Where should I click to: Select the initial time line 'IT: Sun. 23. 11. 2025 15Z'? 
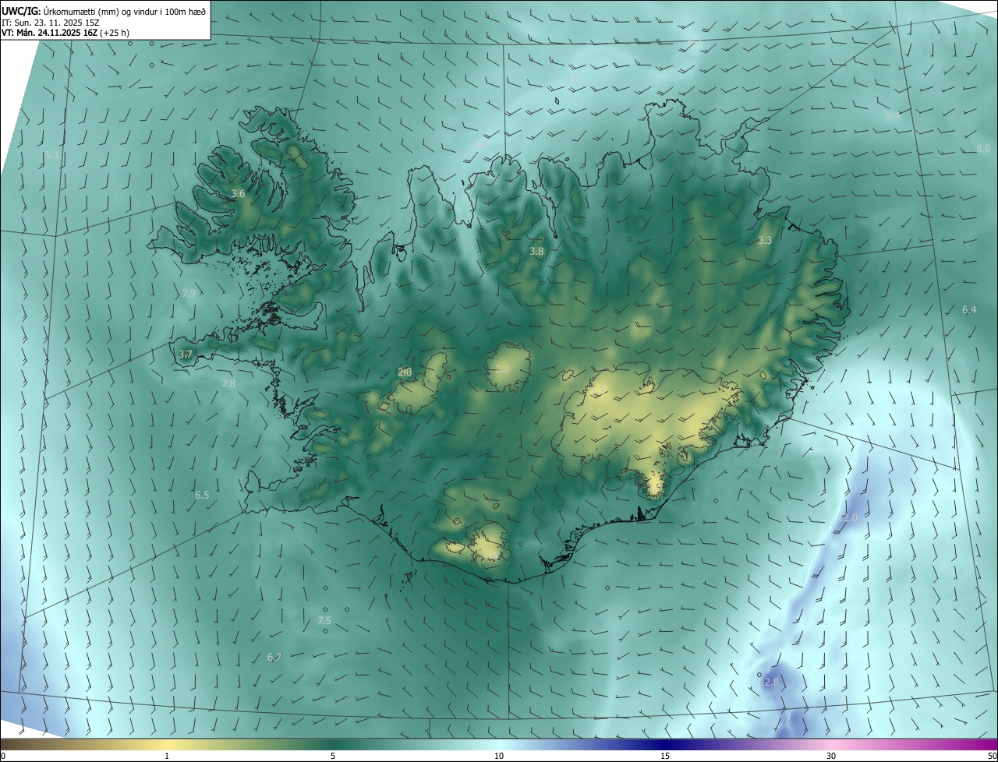click(x=50, y=22)
